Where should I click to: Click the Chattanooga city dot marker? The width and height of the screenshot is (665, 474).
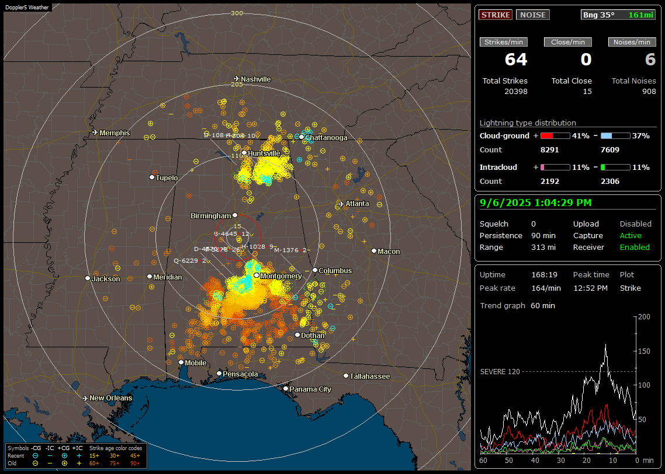(302, 137)
